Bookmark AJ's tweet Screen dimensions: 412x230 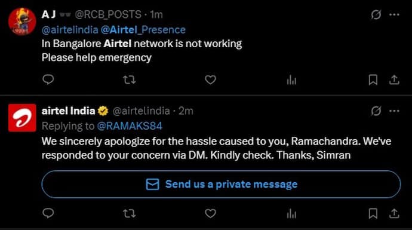point(373,80)
